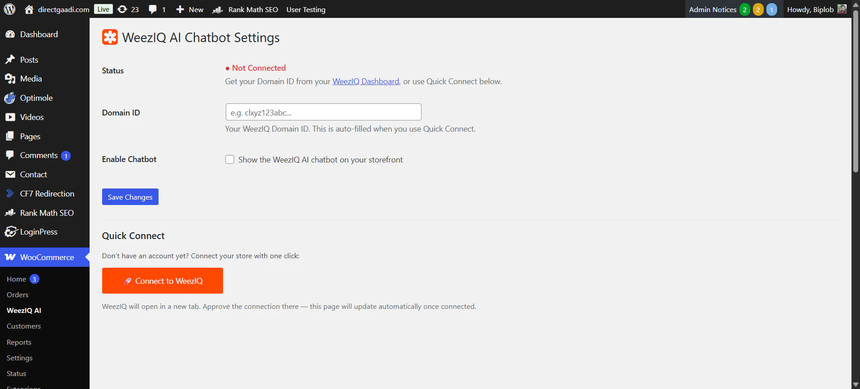
Task: Click the WooCommerce W icon
Action: point(10,257)
